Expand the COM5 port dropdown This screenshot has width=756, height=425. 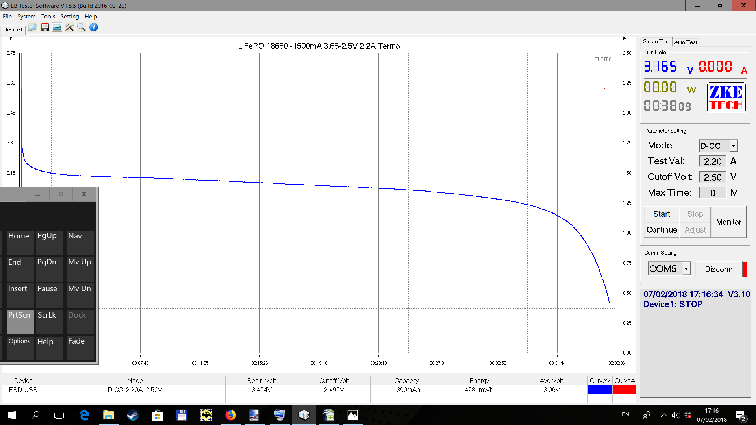pyautogui.click(x=686, y=269)
